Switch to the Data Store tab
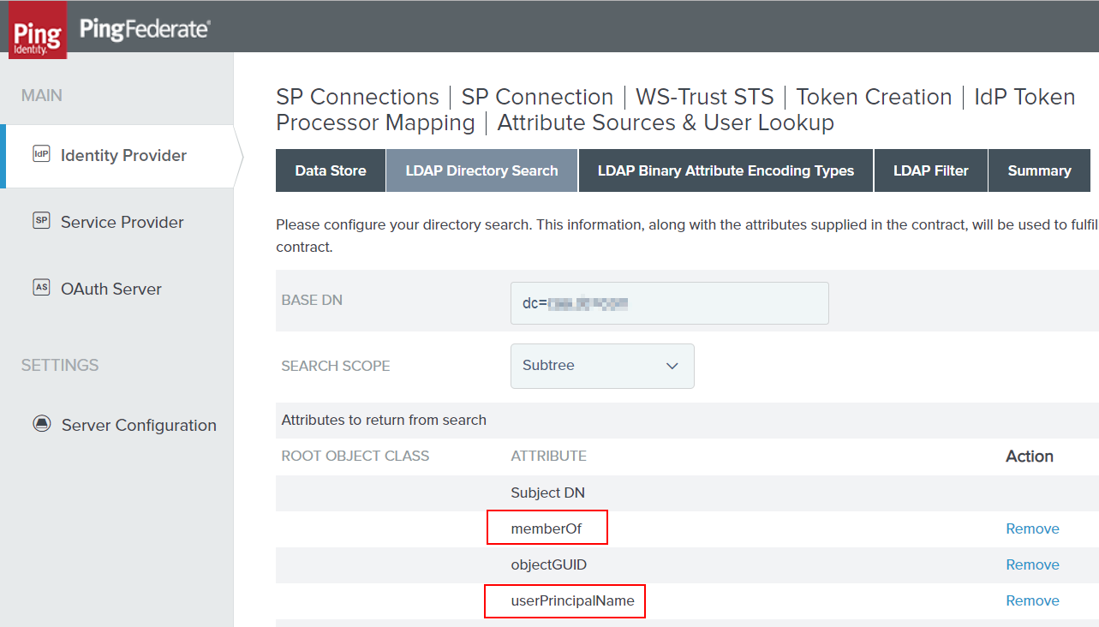 coord(331,170)
